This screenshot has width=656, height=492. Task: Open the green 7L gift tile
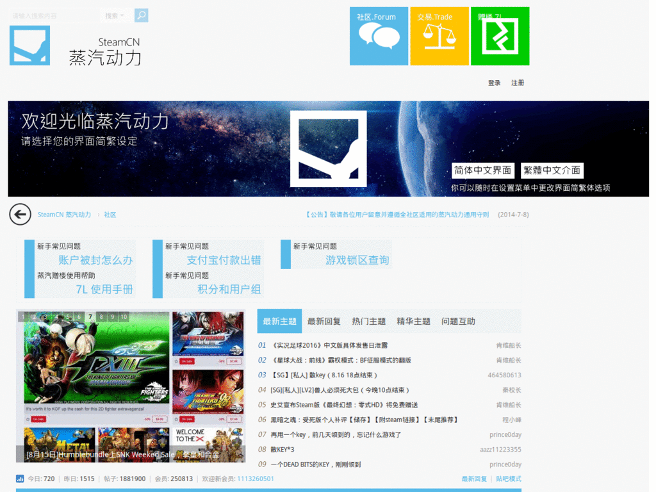500,36
